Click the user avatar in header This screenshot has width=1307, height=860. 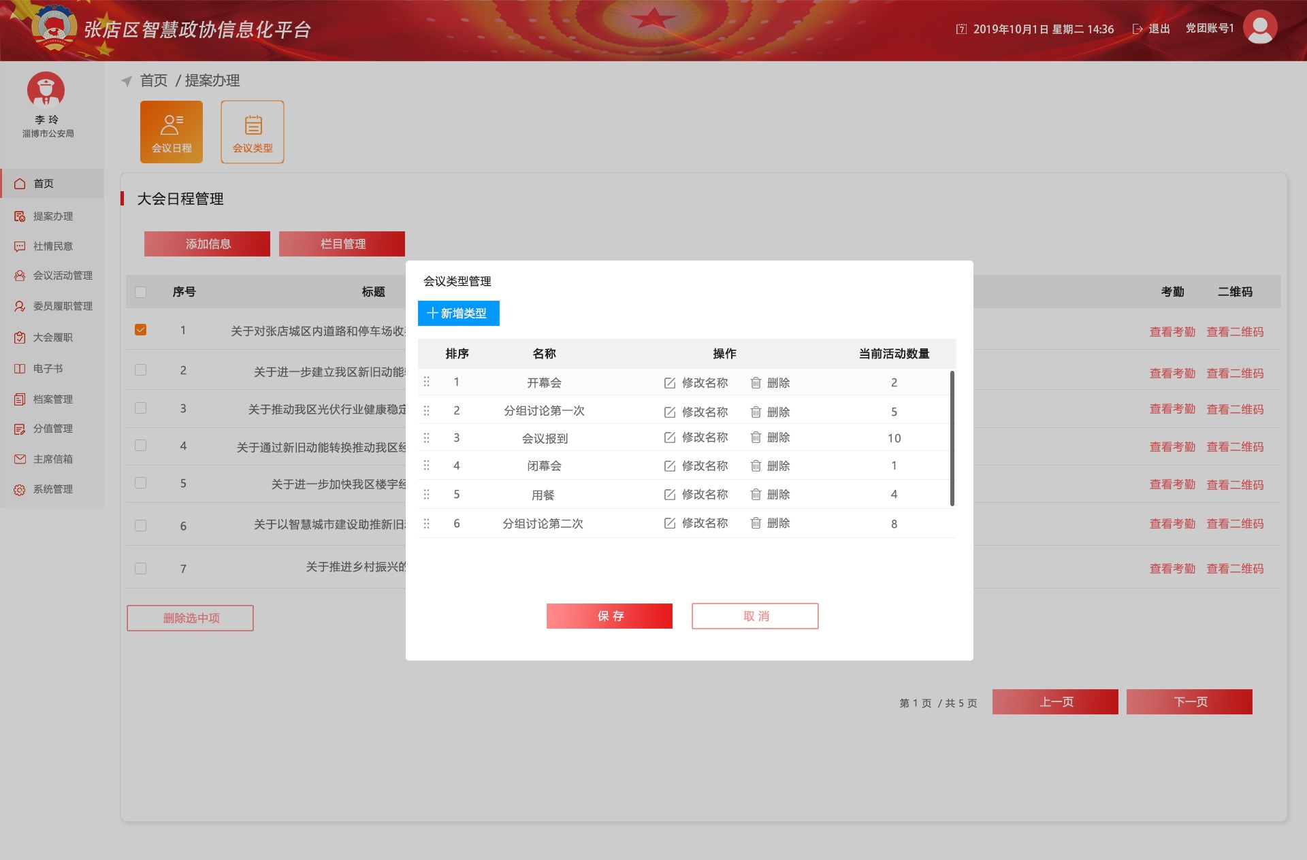[x=1259, y=28]
